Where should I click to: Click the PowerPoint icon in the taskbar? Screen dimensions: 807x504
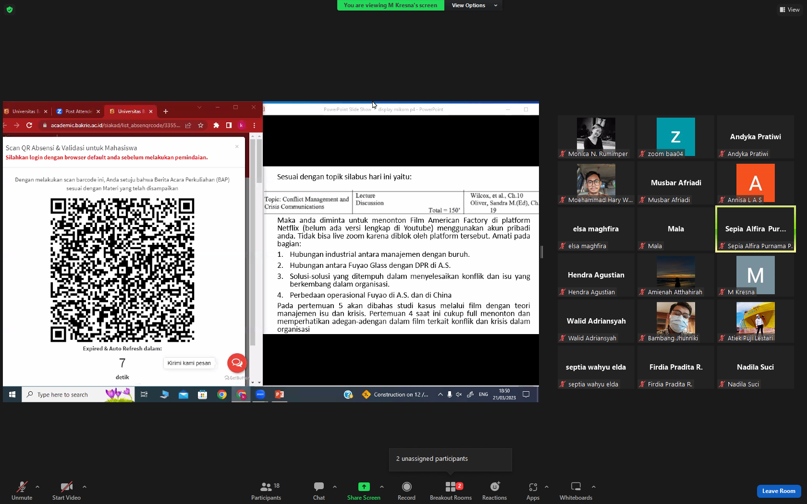coord(279,395)
